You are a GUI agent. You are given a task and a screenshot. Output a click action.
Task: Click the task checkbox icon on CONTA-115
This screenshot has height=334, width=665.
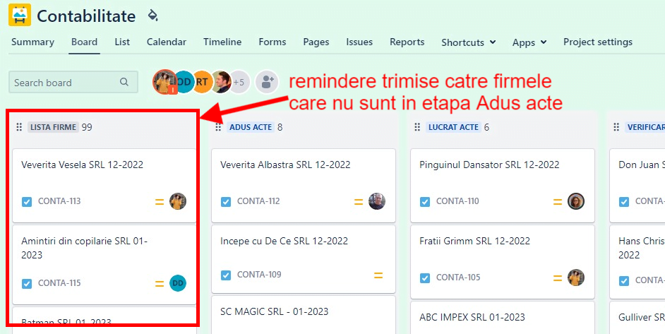click(x=27, y=284)
